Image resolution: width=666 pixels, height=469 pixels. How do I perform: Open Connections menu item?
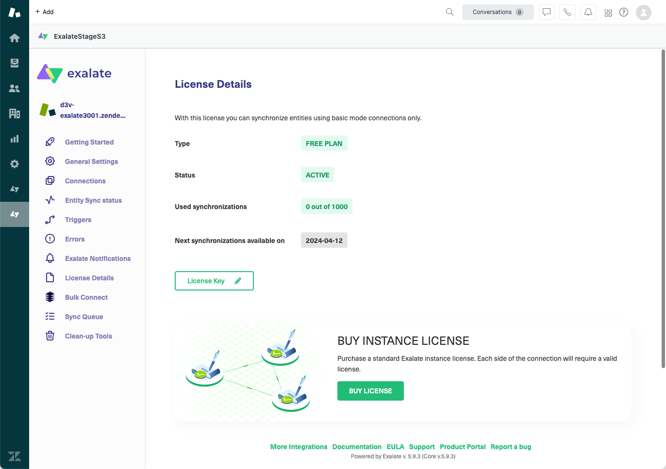85,181
